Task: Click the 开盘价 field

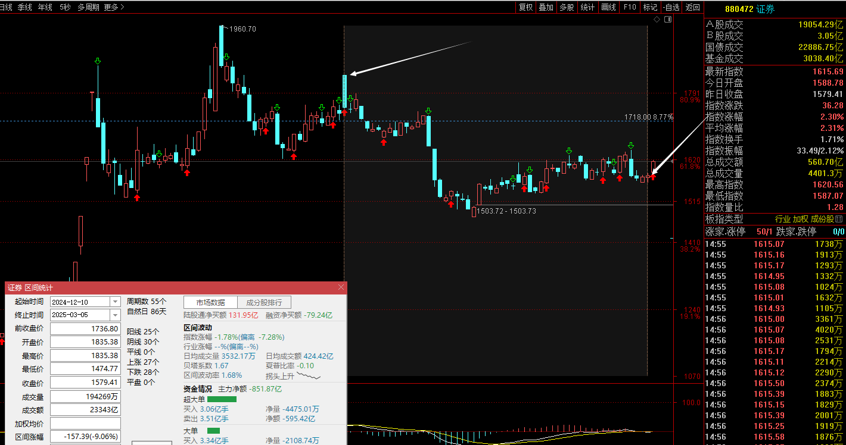Action: coord(85,342)
